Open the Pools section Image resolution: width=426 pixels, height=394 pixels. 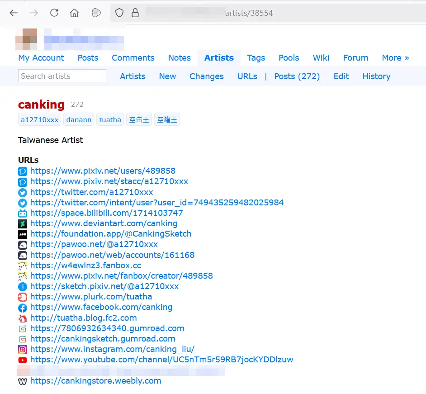coord(289,58)
